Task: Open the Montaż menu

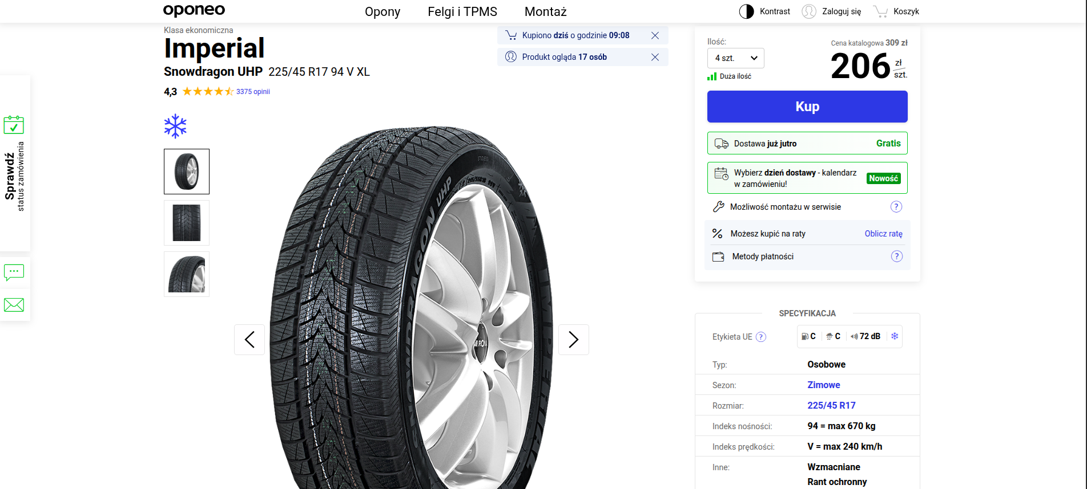Action: click(x=546, y=12)
